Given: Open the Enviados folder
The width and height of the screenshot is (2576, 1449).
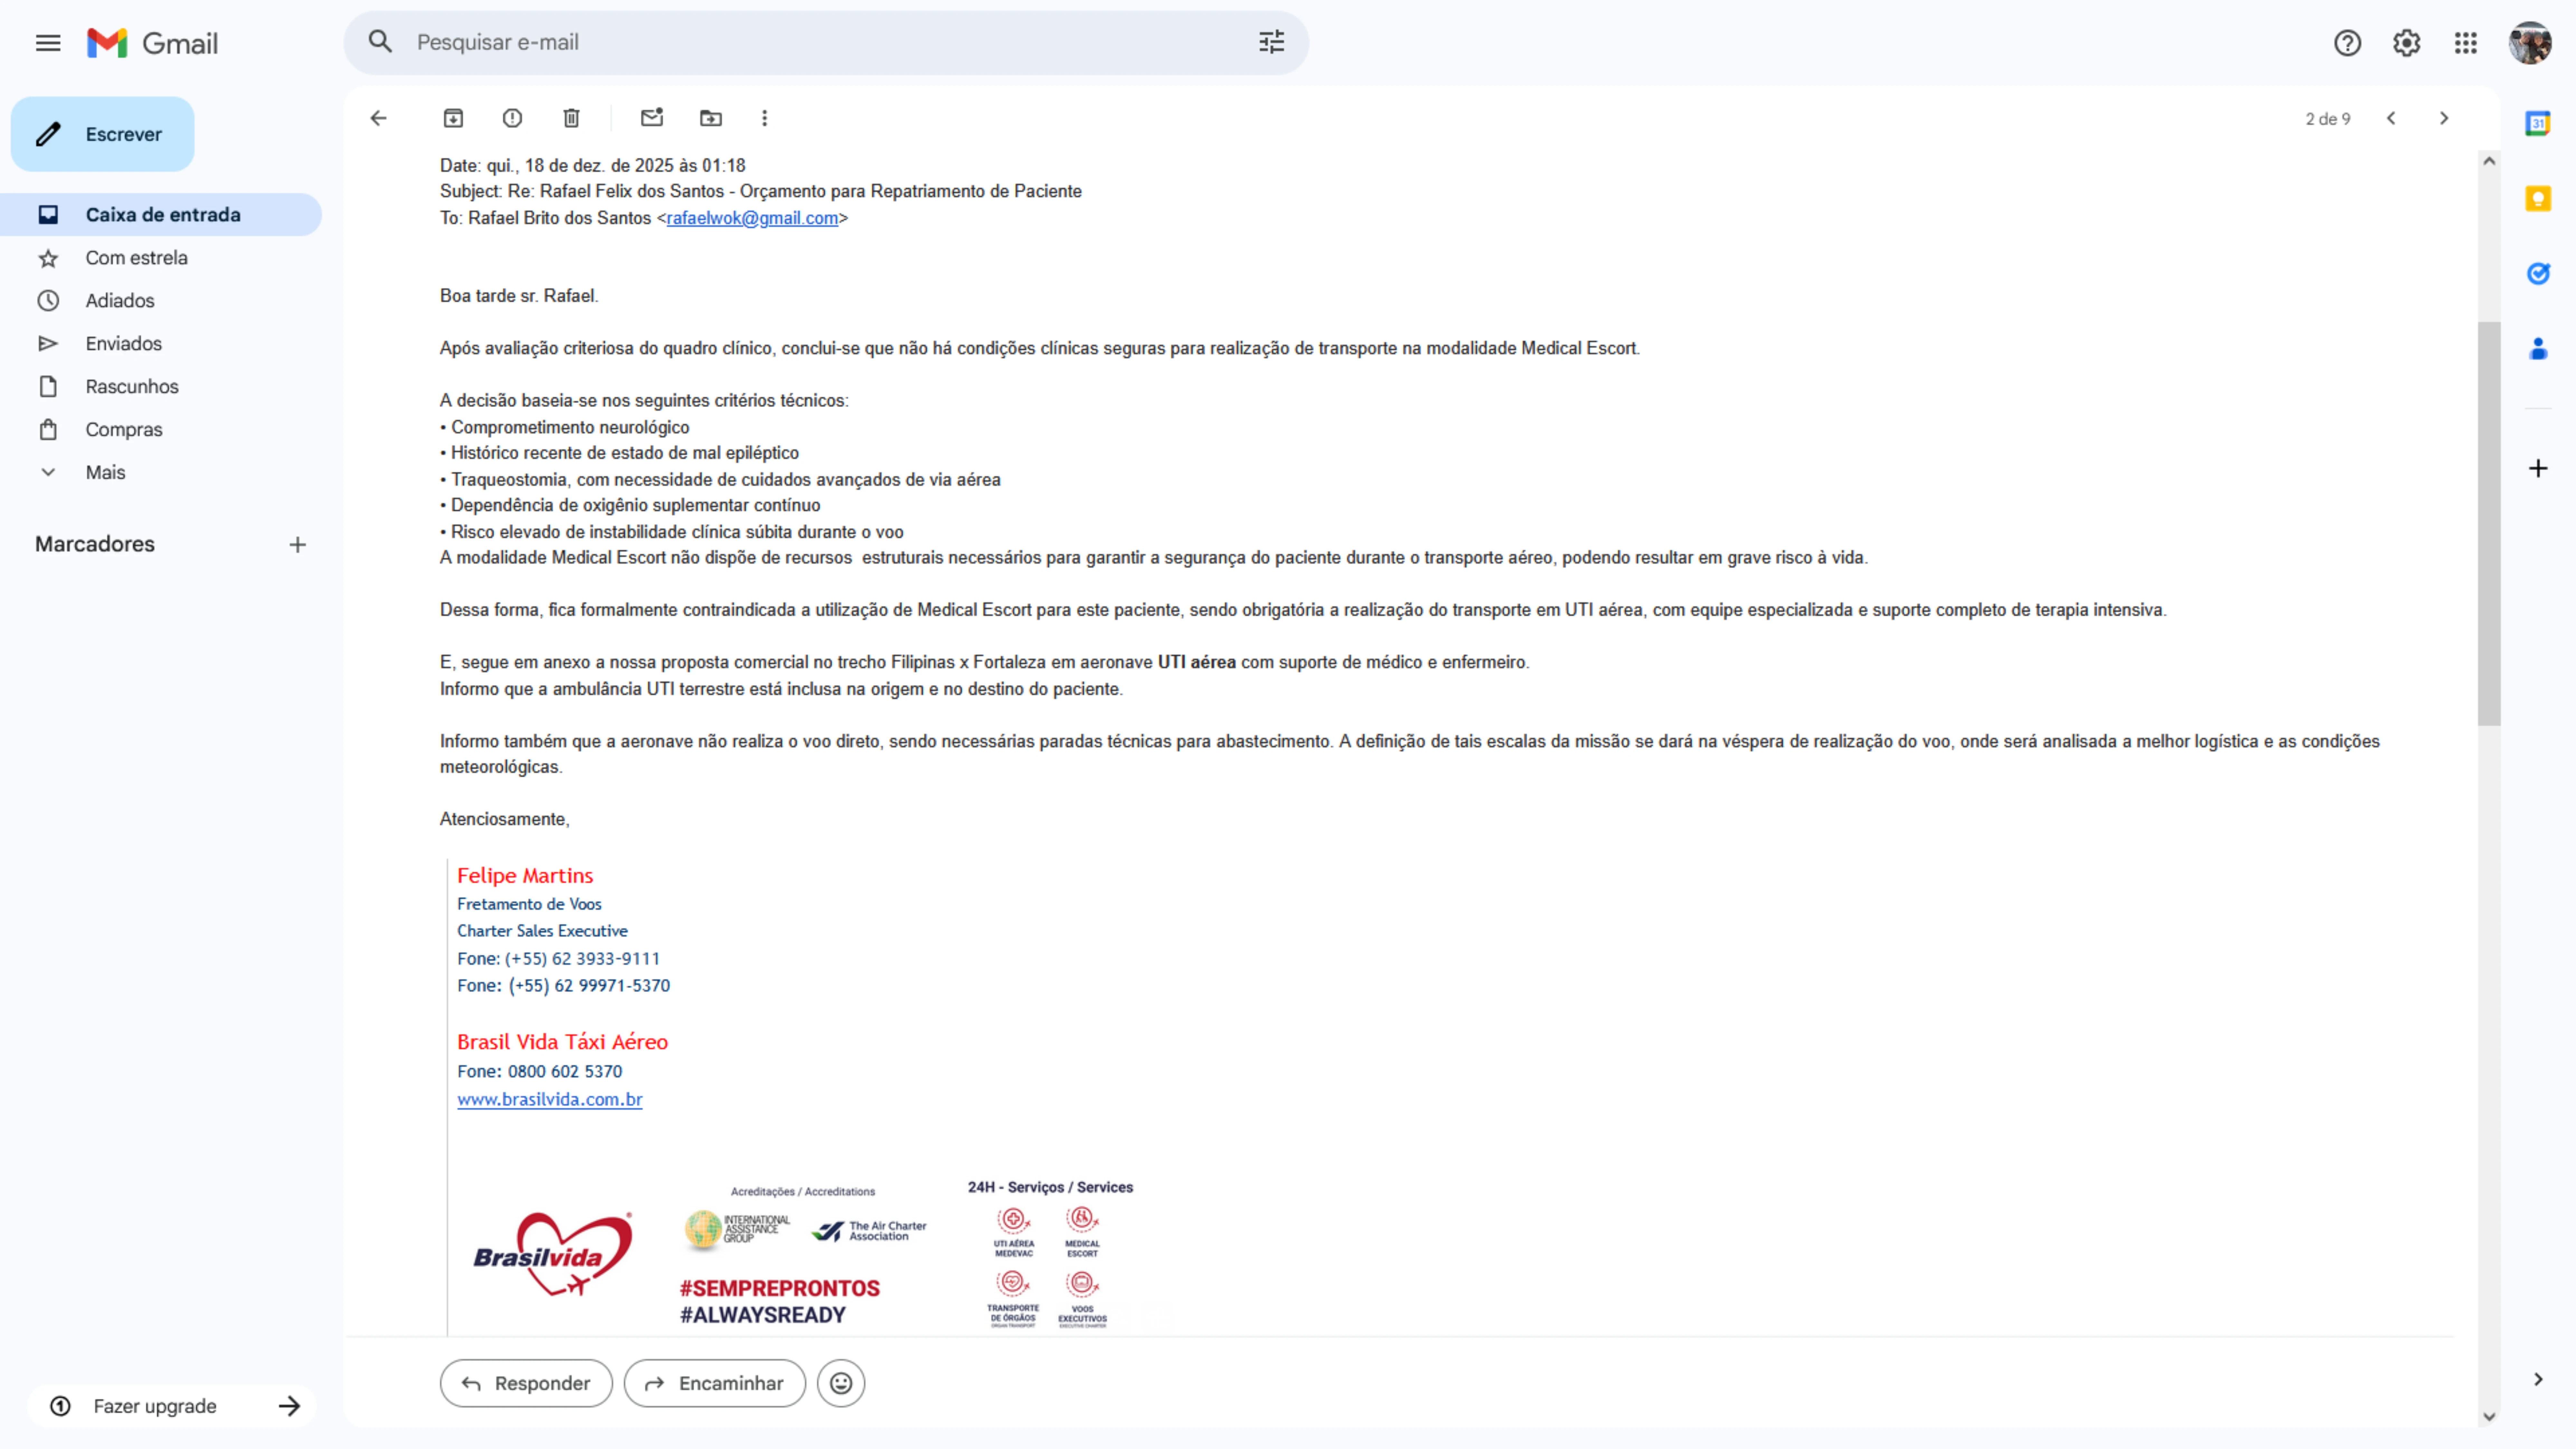Looking at the screenshot, I should point(123,343).
